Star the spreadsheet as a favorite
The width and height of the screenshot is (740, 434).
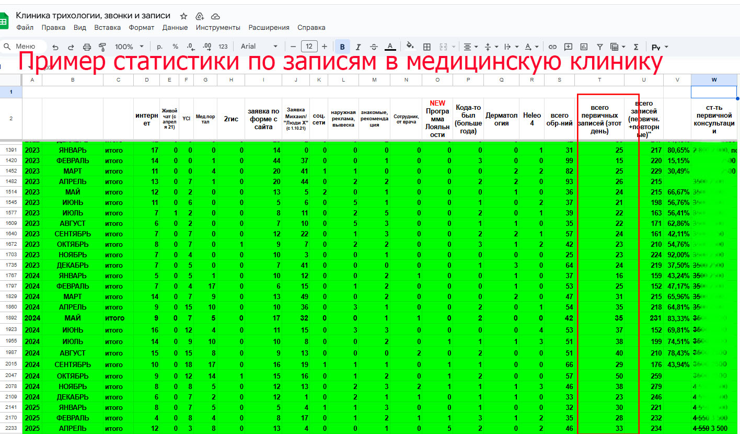[183, 16]
